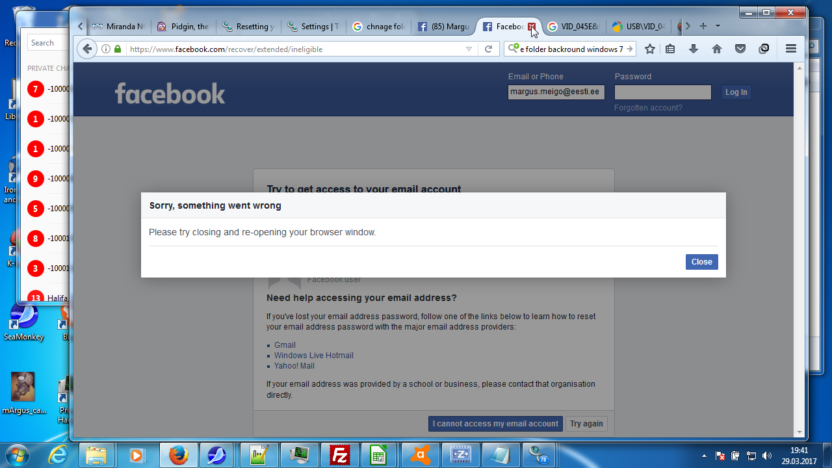Open the SeaMonkey desktop shortcut
Screen dimensions: 832x468
pyautogui.click(x=24, y=323)
